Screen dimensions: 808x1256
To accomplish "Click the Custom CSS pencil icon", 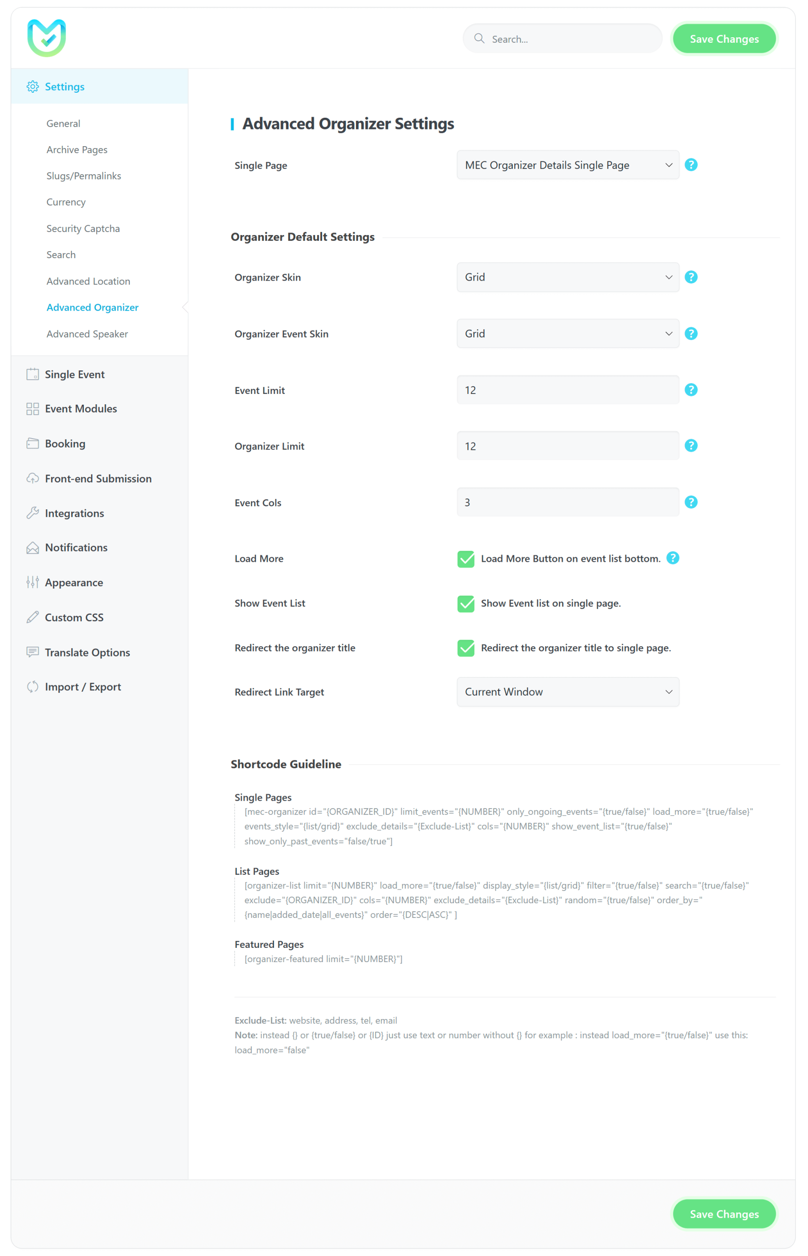I will [x=32, y=617].
